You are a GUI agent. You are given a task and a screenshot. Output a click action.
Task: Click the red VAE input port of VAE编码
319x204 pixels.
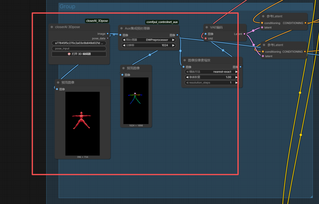click(x=206, y=38)
